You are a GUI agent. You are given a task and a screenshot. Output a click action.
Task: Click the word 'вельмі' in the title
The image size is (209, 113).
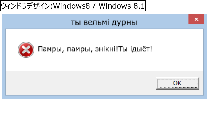(x=96, y=22)
